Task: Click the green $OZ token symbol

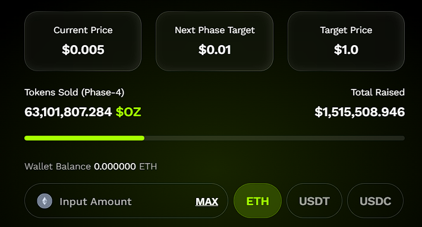Action: tap(128, 112)
